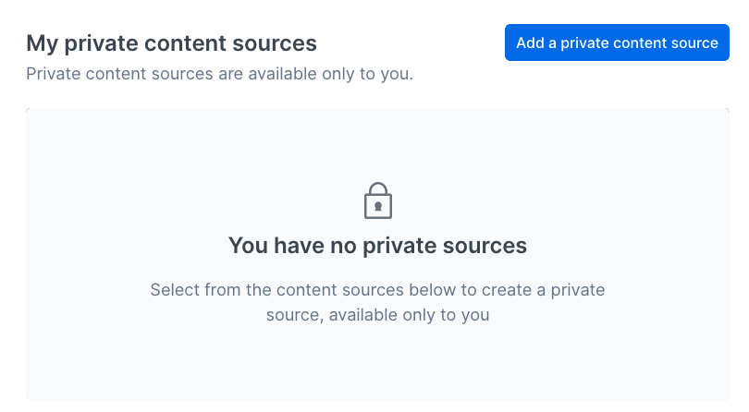This screenshot has width=749, height=412.
Task: Select the My private content sources heading
Action: click(171, 42)
